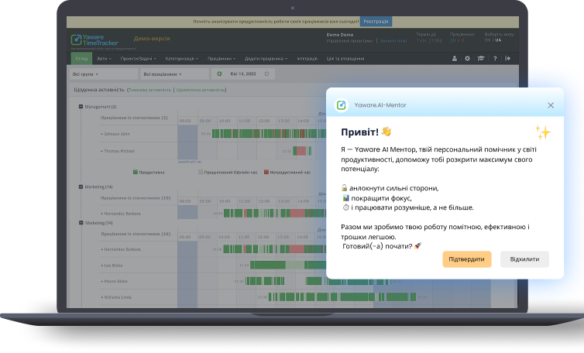Expand the Lee Blake row

click(113, 266)
